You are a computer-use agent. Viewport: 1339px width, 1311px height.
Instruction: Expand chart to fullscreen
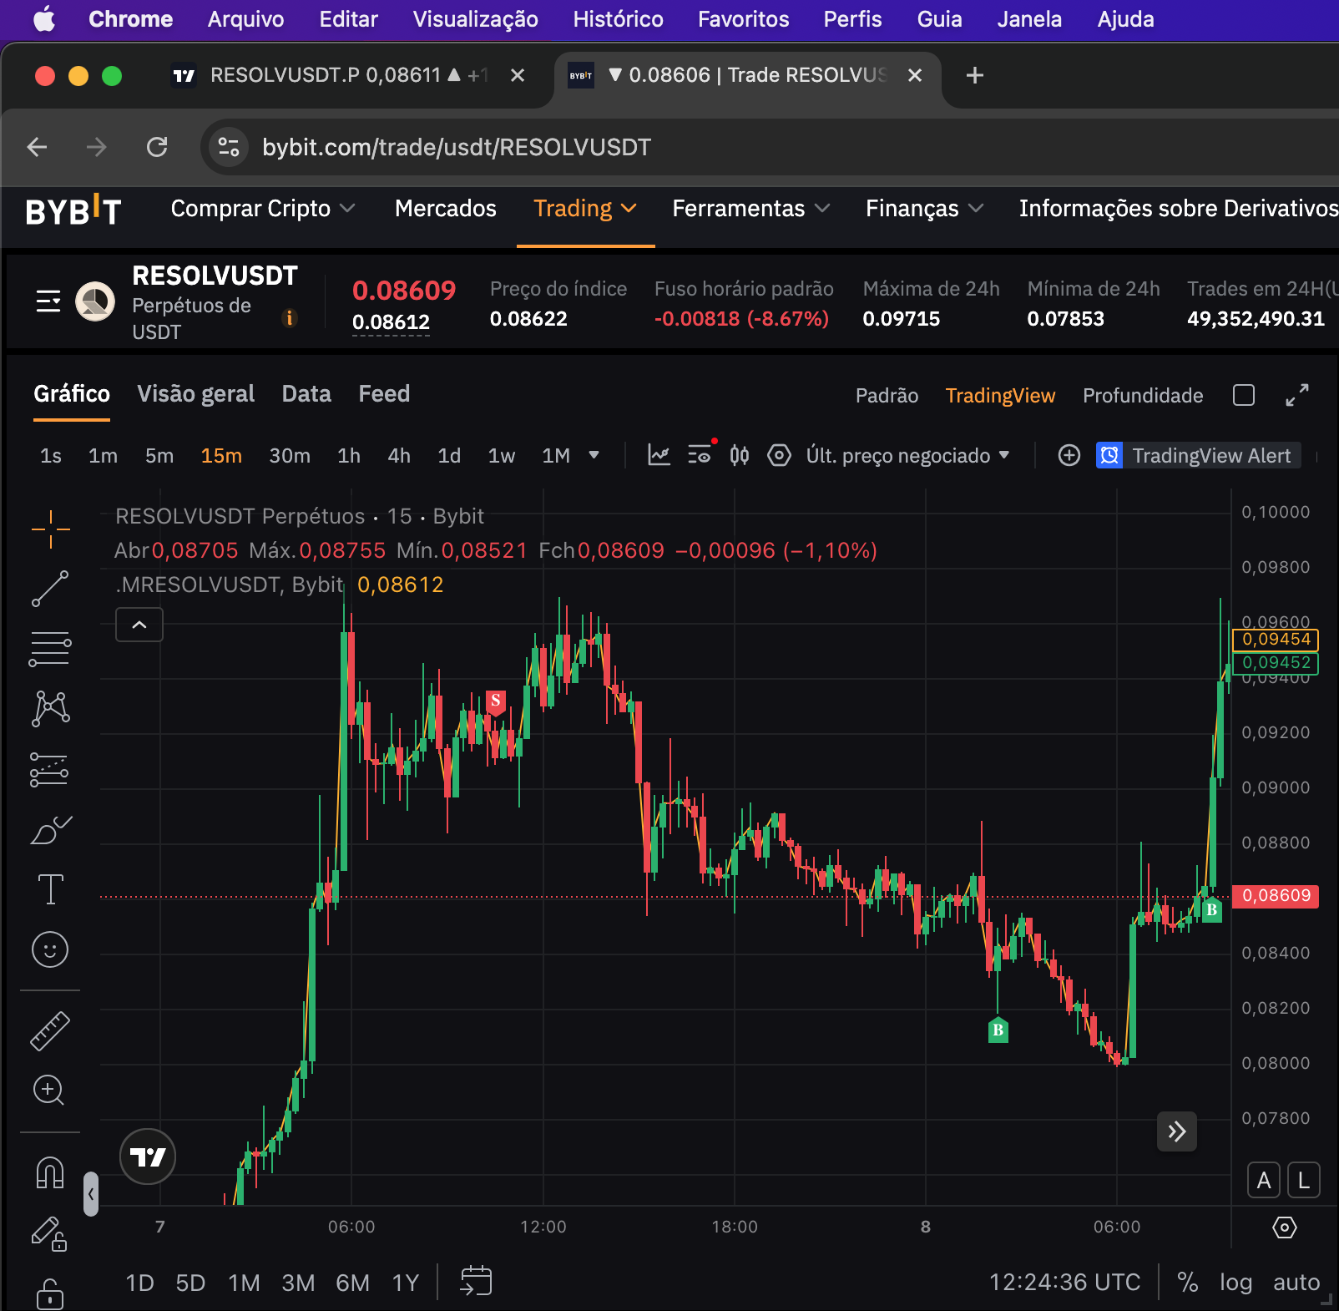click(x=1296, y=395)
